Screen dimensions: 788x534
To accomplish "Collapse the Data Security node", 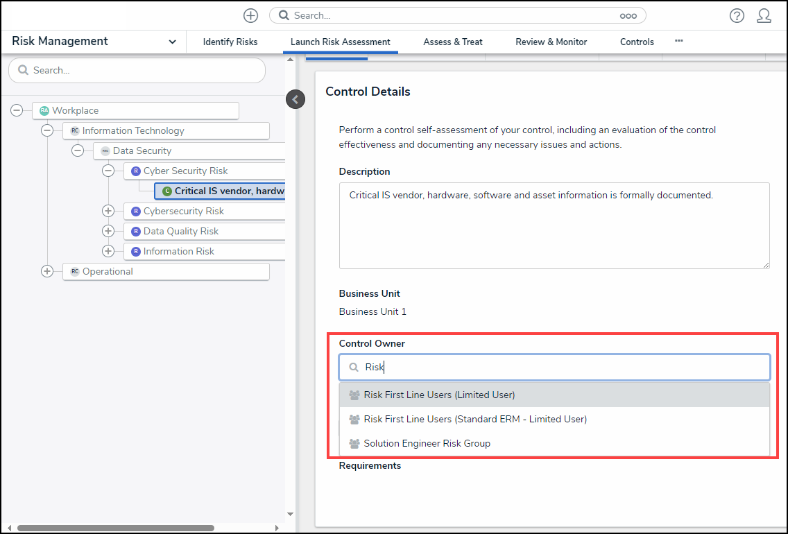I will pos(78,150).
